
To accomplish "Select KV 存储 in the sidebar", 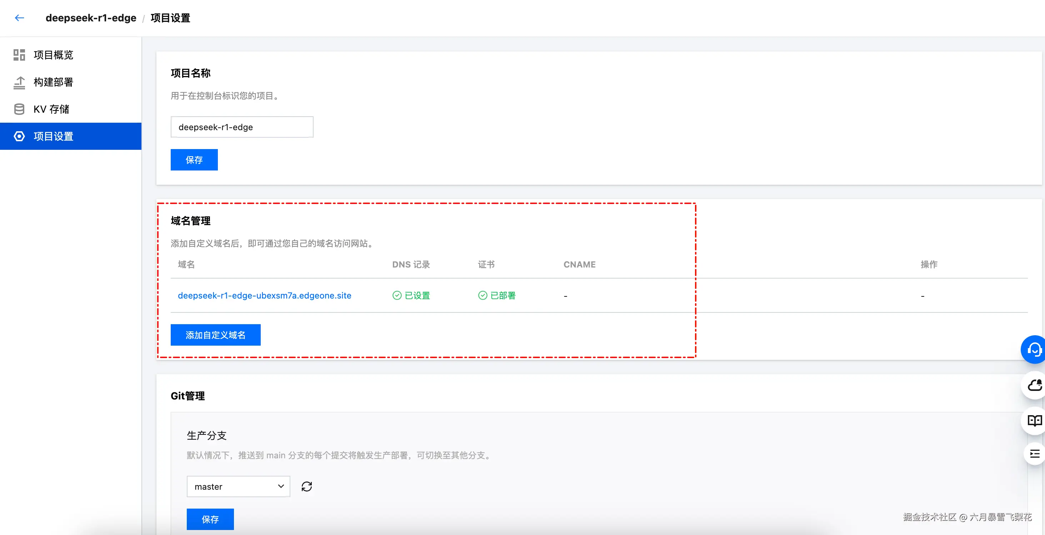I will tap(51, 109).
